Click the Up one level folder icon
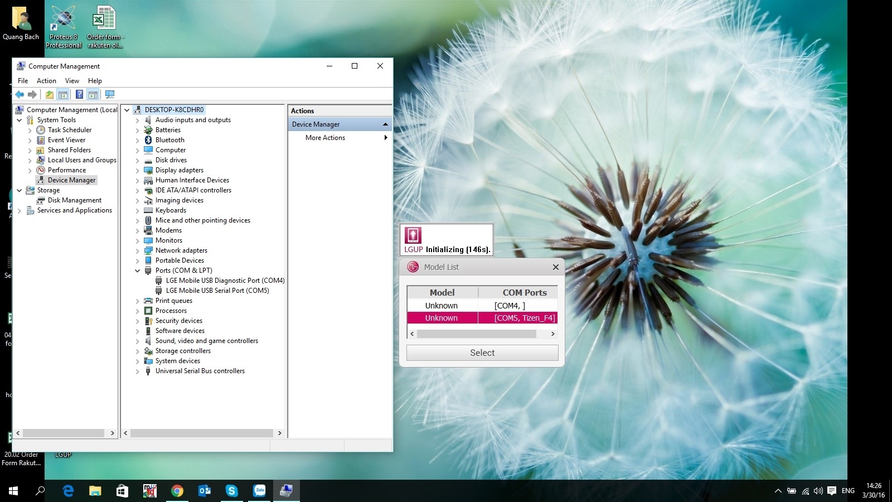 pos(50,94)
